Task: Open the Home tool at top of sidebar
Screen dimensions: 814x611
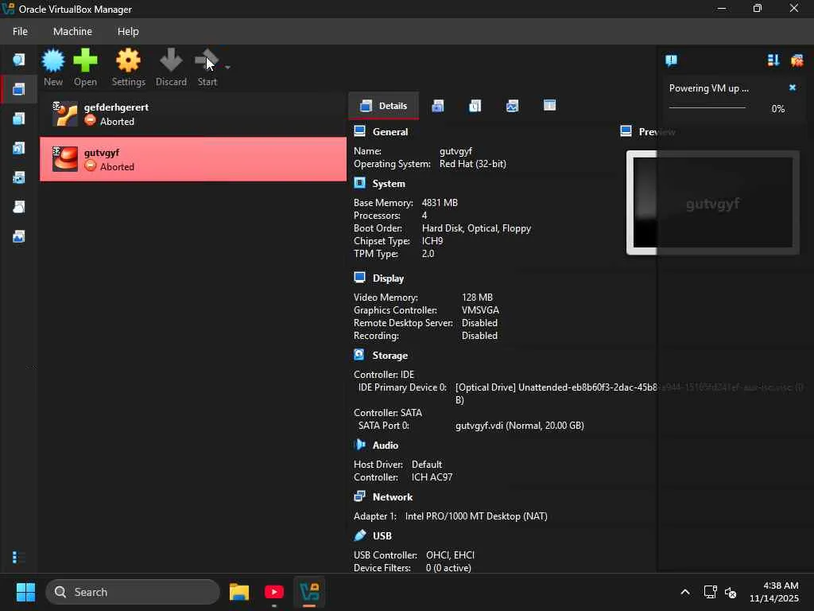Action: pyautogui.click(x=19, y=60)
